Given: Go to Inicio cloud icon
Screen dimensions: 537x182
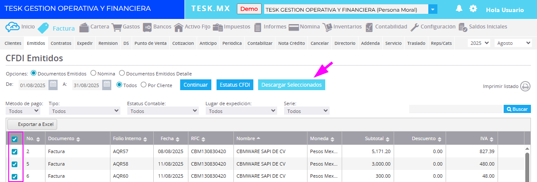Looking at the screenshot, I should pyautogui.click(x=12, y=27).
